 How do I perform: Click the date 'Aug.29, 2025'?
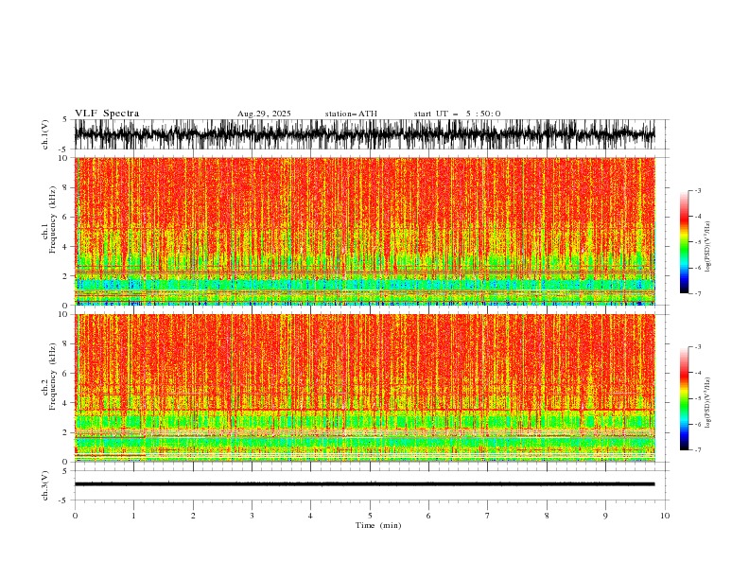264,114
